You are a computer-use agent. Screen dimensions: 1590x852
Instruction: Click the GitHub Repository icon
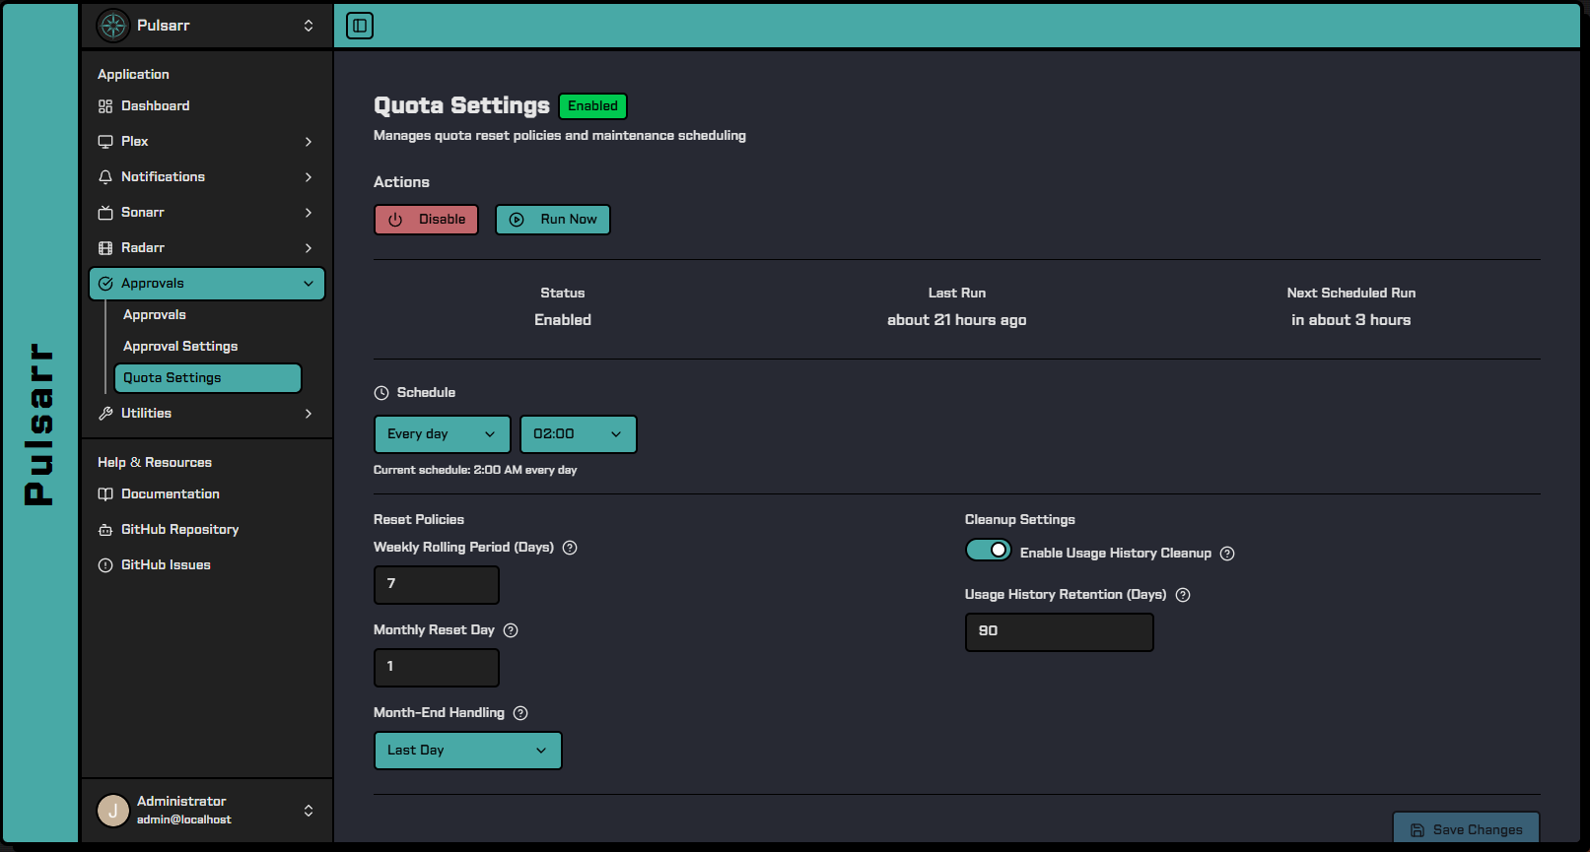coord(105,530)
